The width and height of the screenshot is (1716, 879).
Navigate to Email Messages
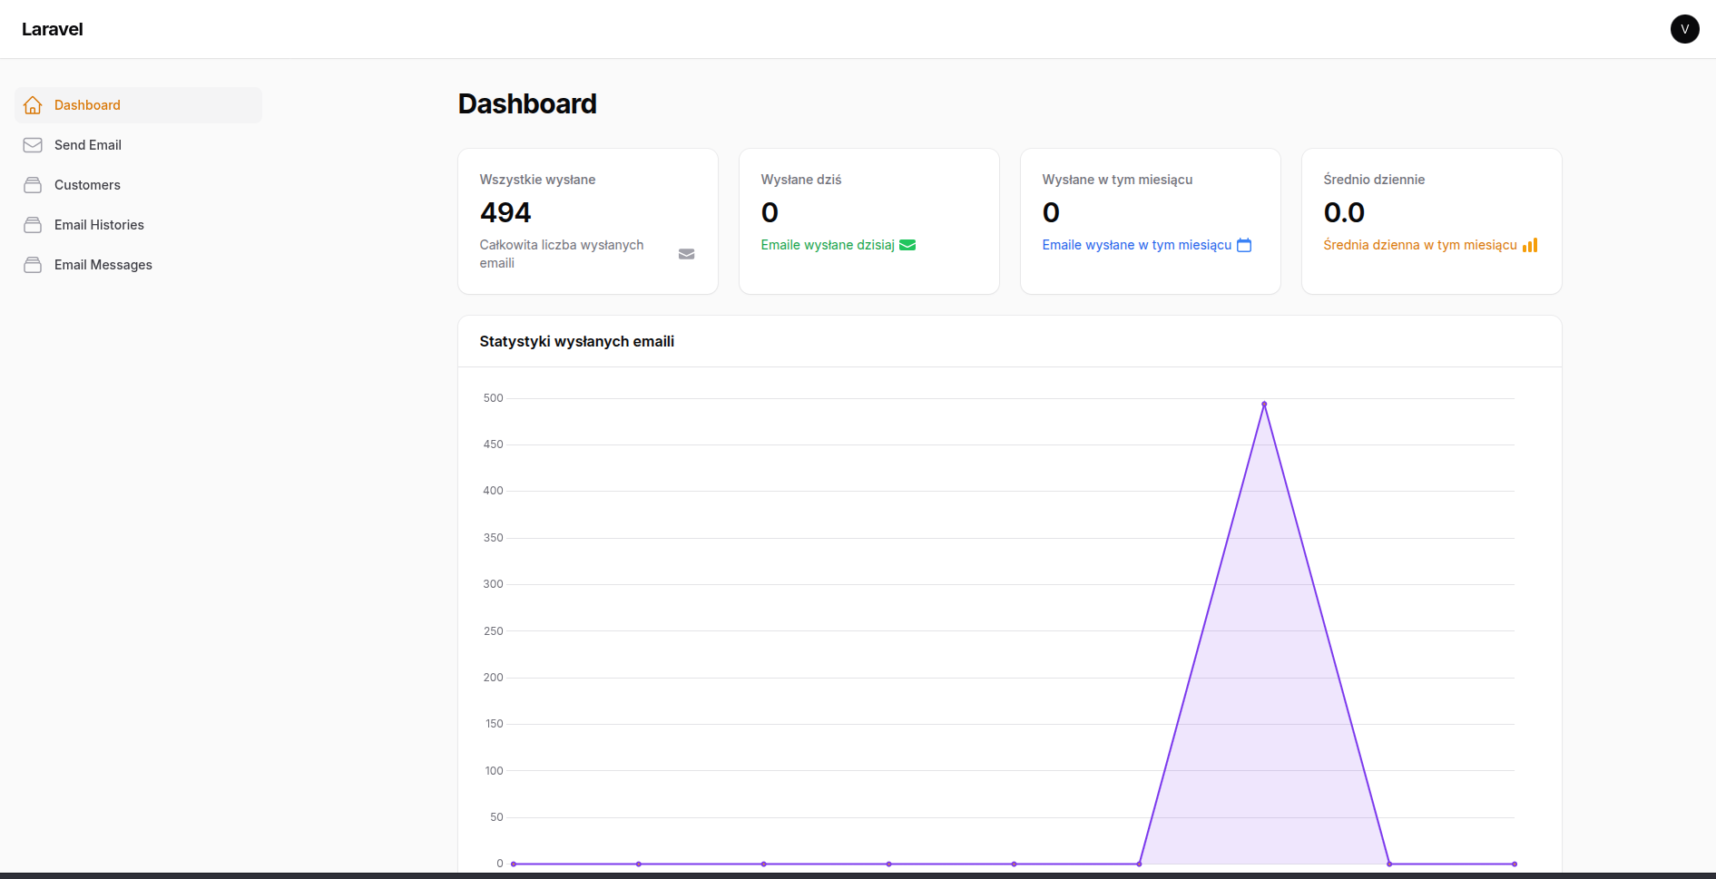click(x=103, y=265)
